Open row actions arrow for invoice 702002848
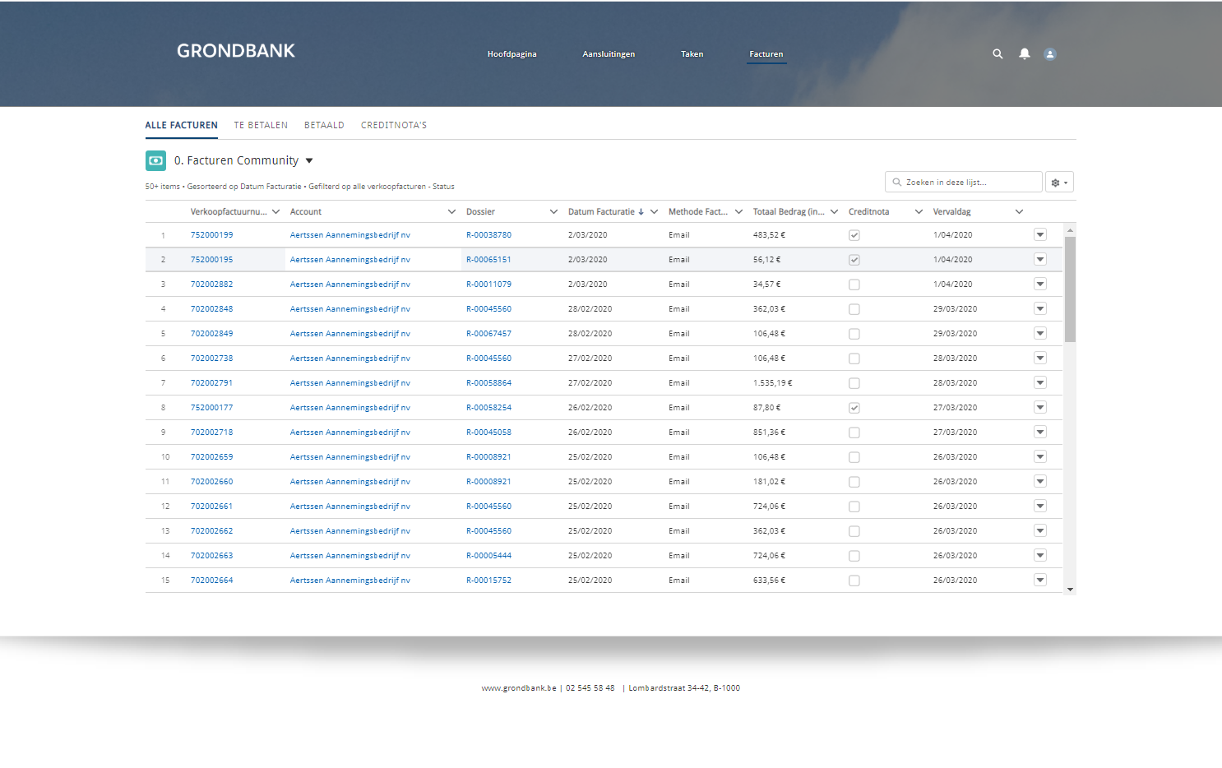The width and height of the screenshot is (1222, 768). (1040, 309)
